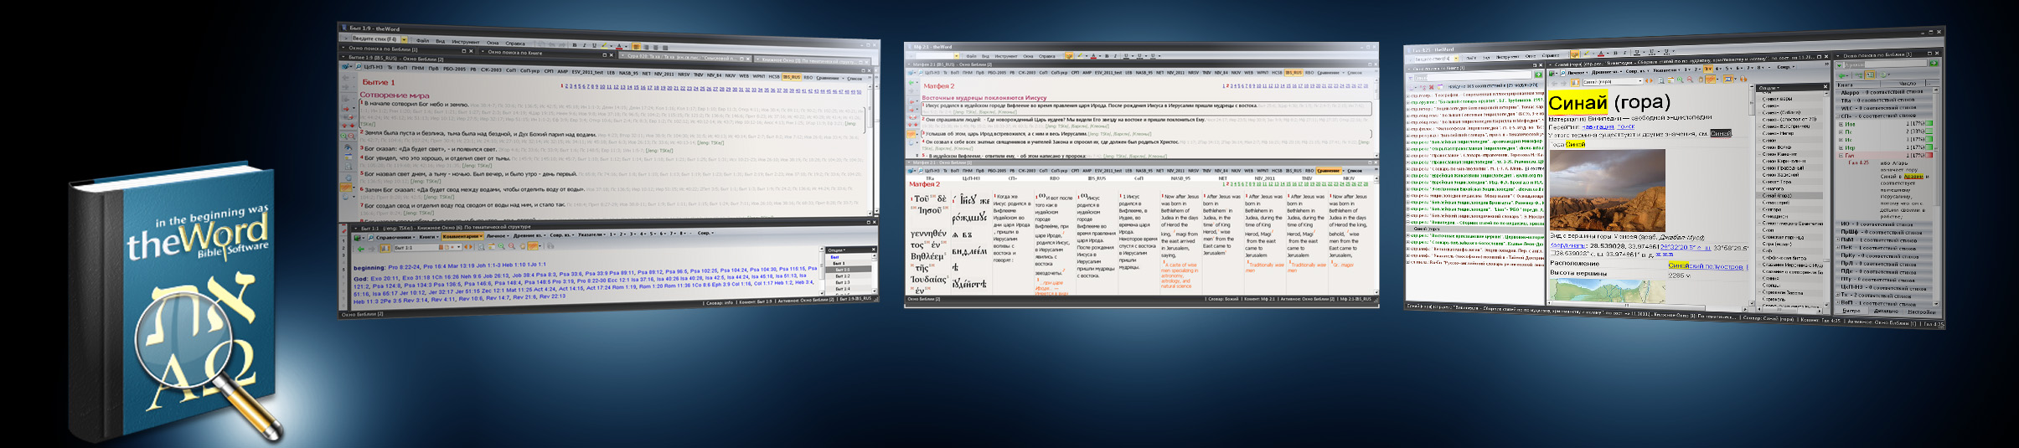Open the verse reference dropdown arrow
Screen dimensions: 2019x448
(404, 39)
